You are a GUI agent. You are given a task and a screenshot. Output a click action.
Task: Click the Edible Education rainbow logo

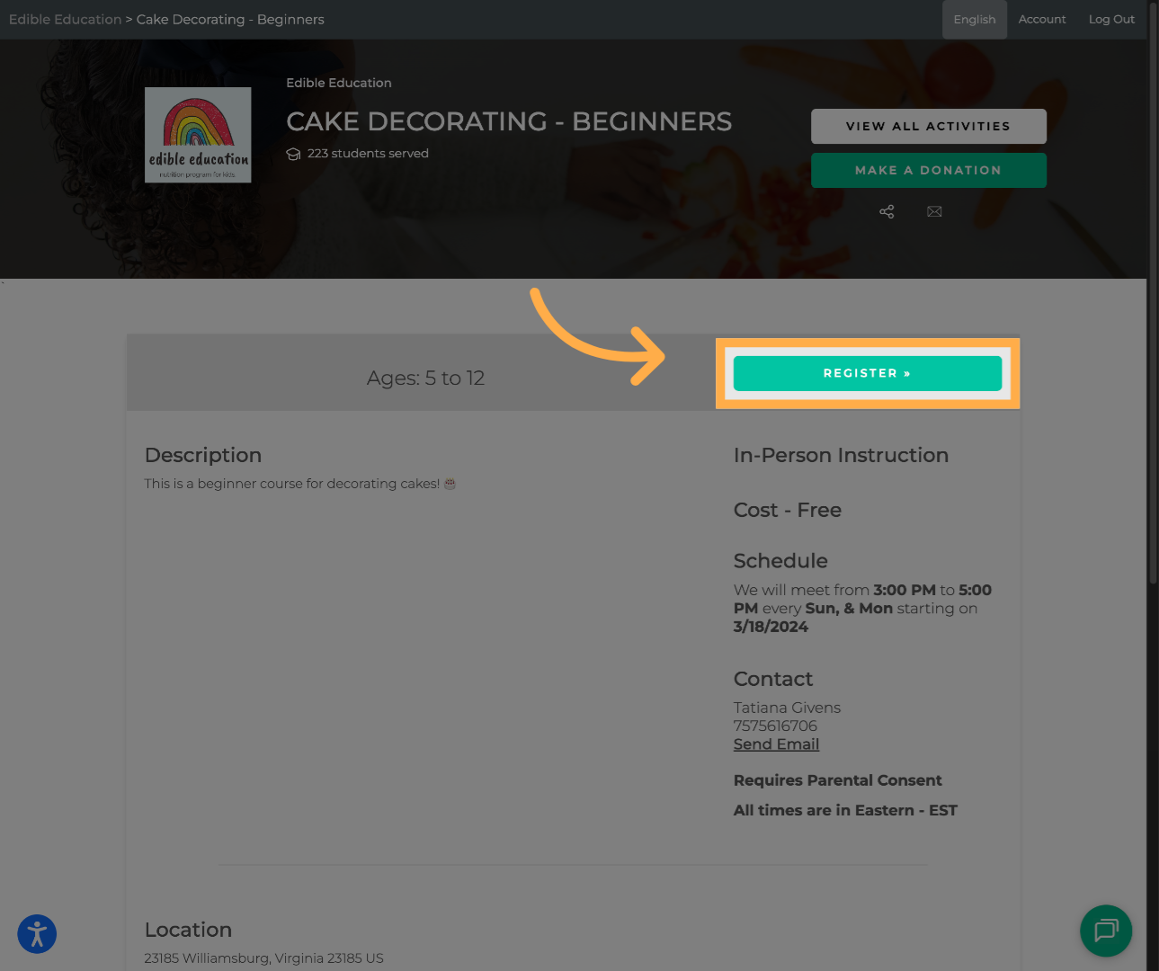198,135
